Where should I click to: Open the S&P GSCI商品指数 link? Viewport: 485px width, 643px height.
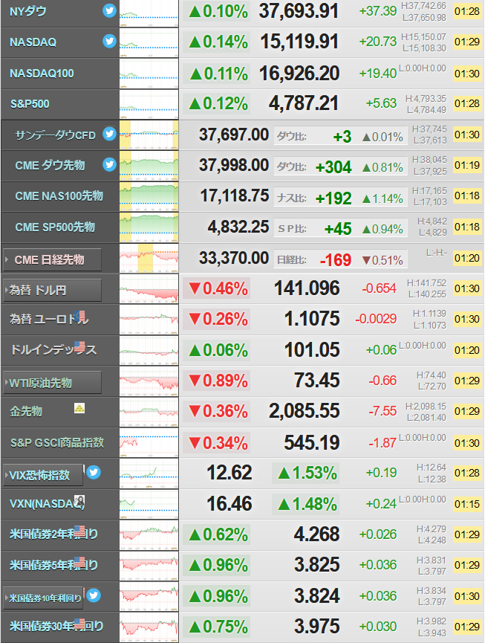click(x=57, y=442)
